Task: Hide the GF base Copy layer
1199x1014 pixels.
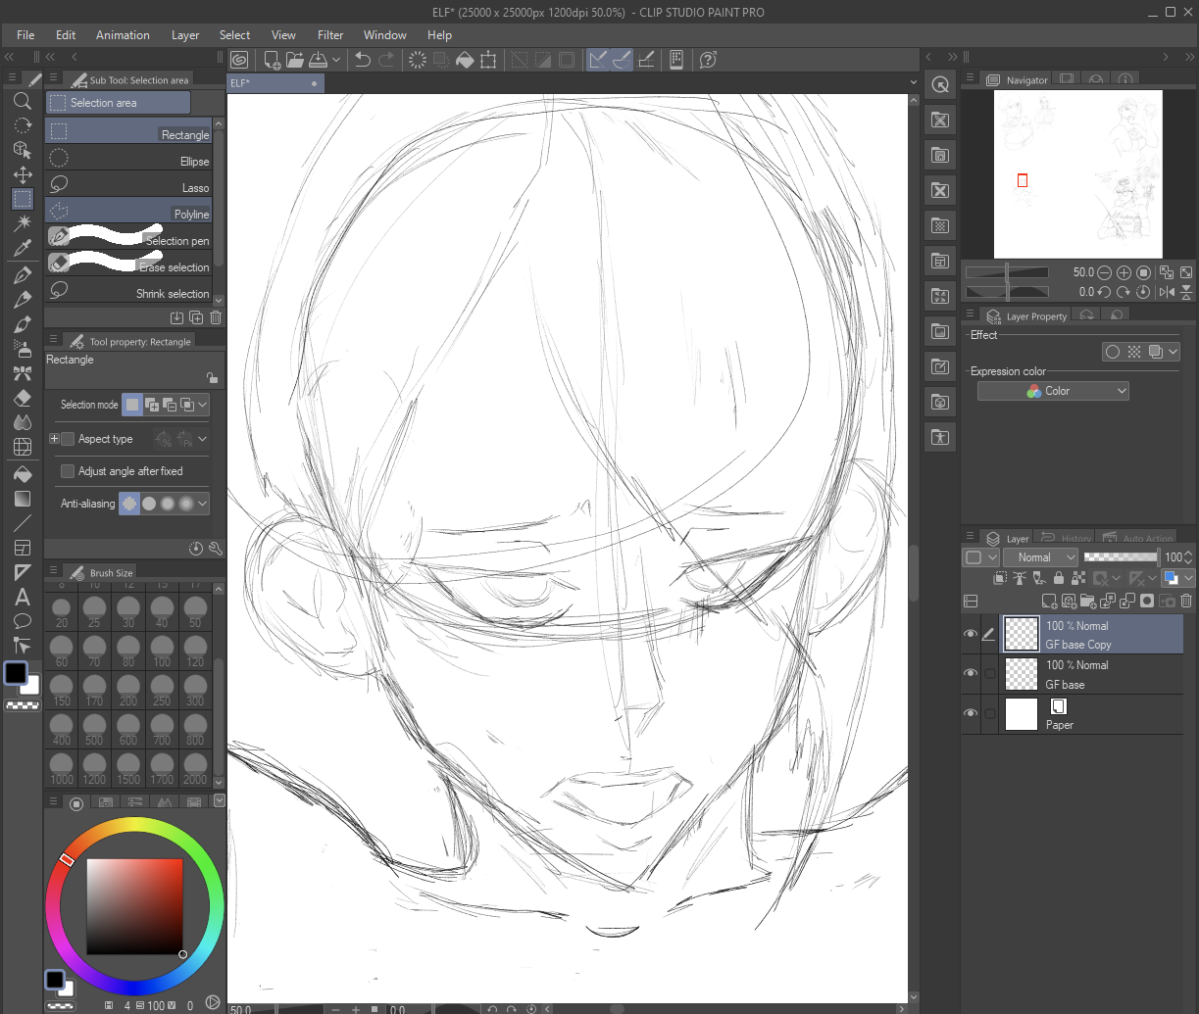Action: [x=970, y=635]
